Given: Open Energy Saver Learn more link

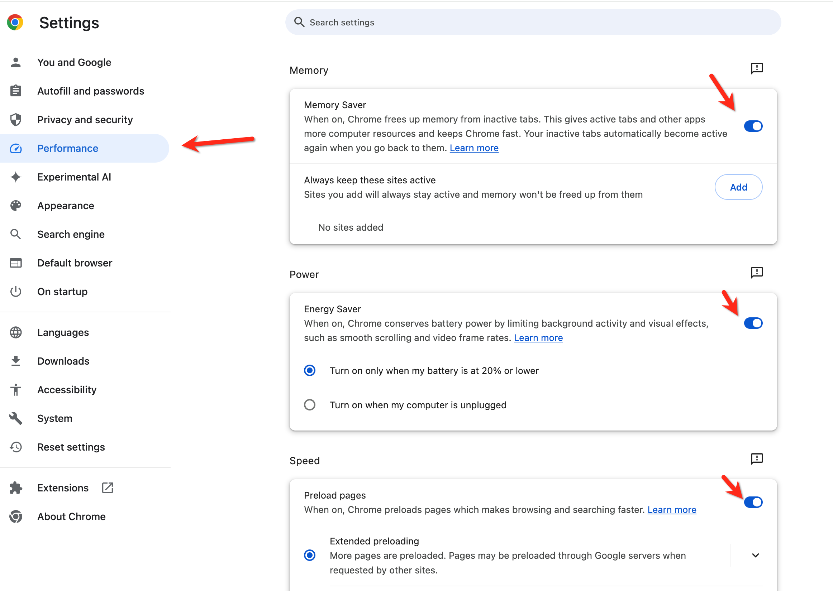Looking at the screenshot, I should (x=538, y=338).
